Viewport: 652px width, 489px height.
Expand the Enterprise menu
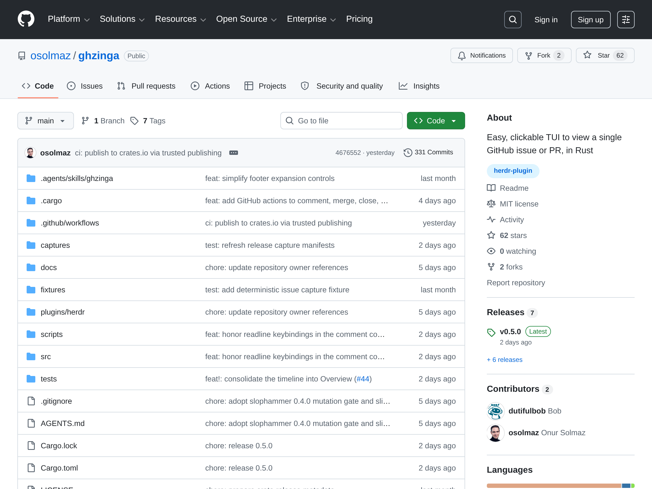(x=311, y=19)
